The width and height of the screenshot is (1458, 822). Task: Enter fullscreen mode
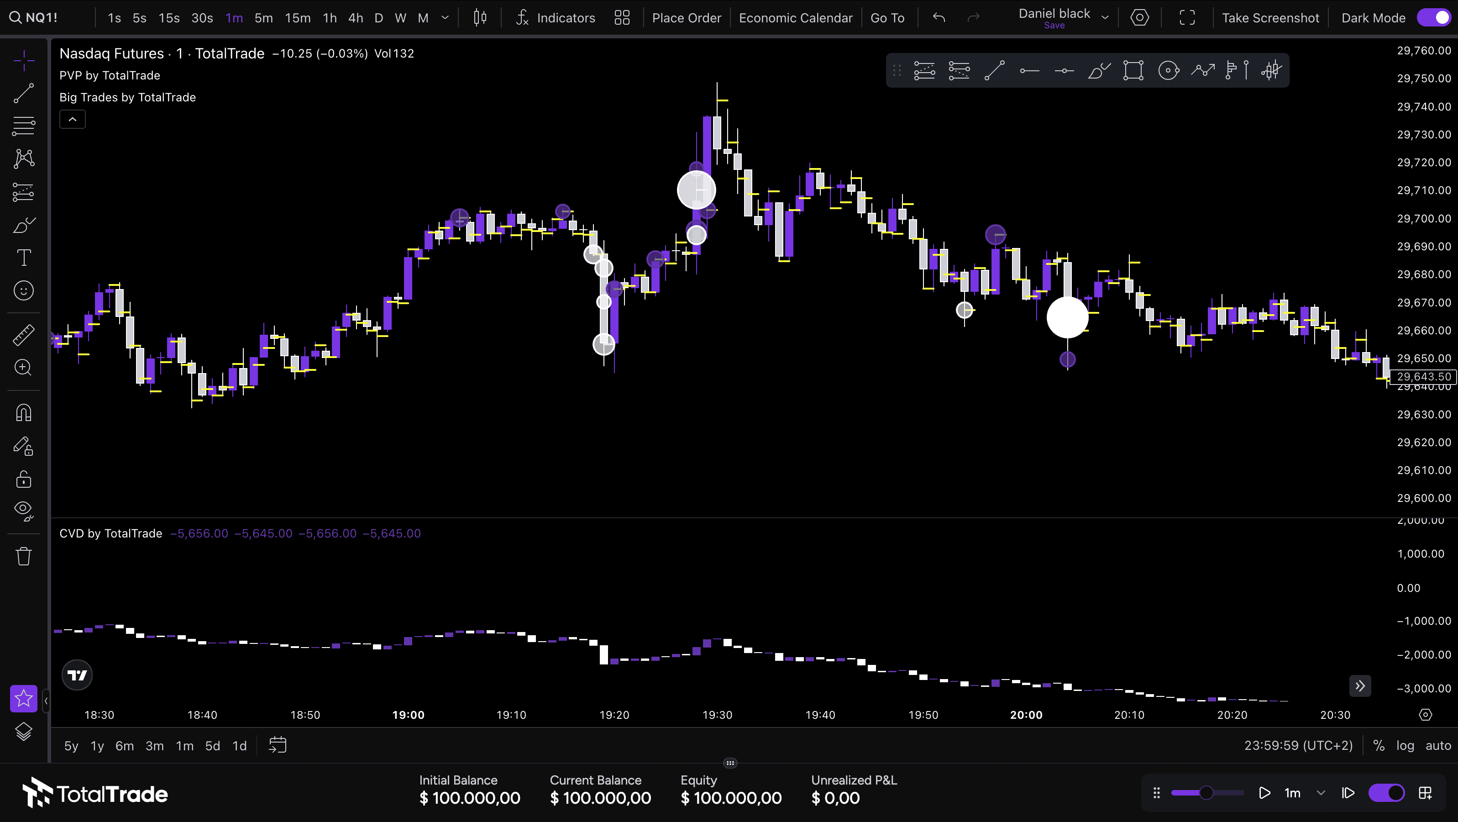point(1187,17)
